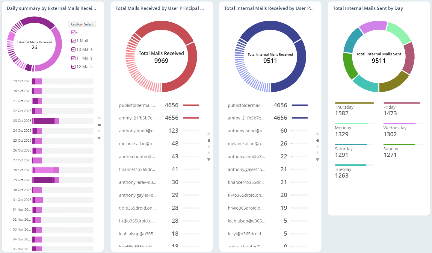This screenshot has height=253, width=432.
Task: Click the up pagination arrow in Internal Mails Received list
Action: coord(318,133)
